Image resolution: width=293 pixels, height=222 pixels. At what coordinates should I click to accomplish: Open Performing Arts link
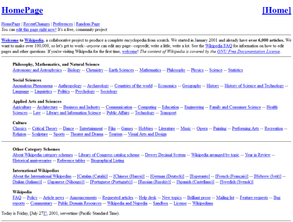pos(246,128)
